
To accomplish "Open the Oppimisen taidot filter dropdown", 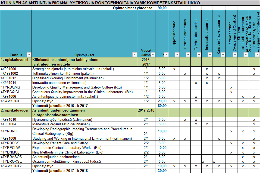I will (177, 55).
